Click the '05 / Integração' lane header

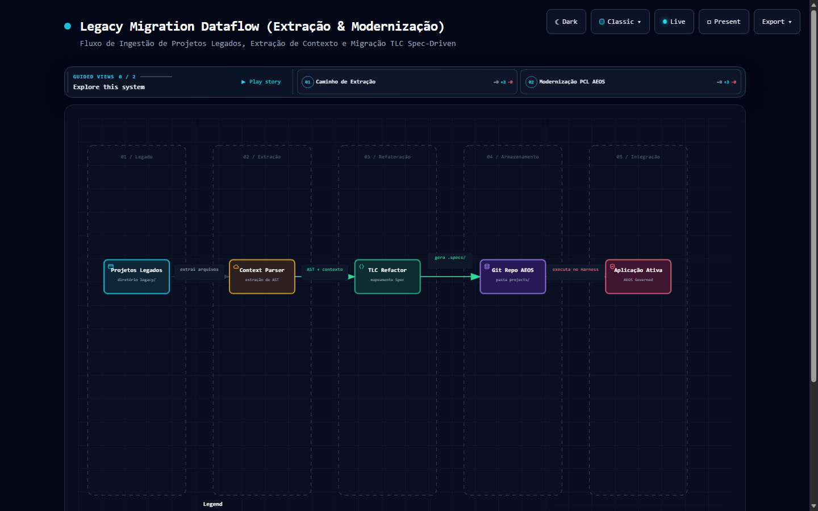coord(638,157)
